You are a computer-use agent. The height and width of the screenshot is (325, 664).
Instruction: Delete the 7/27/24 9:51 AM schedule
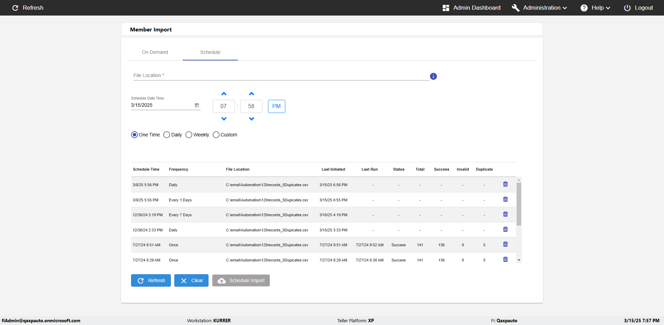[505, 244]
